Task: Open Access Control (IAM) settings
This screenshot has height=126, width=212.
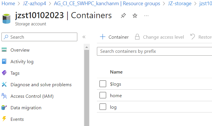Action: pos(32,96)
